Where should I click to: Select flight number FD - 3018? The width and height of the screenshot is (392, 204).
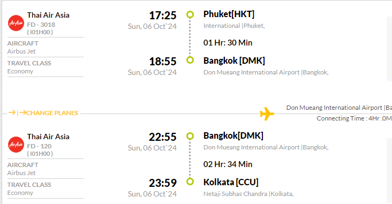pos(41,25)
